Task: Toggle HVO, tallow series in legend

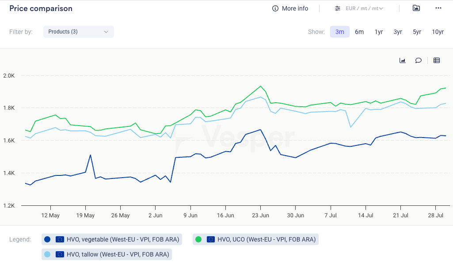Action: [118, 254]
